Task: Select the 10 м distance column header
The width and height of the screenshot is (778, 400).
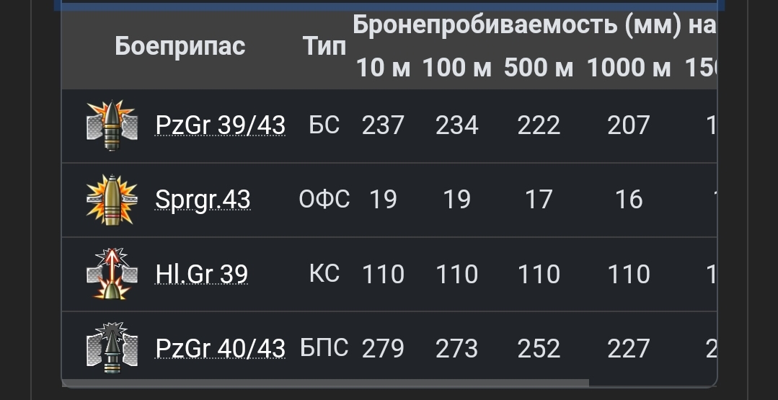Action: point(383,68)
